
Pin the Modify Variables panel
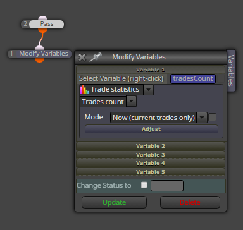96,57
